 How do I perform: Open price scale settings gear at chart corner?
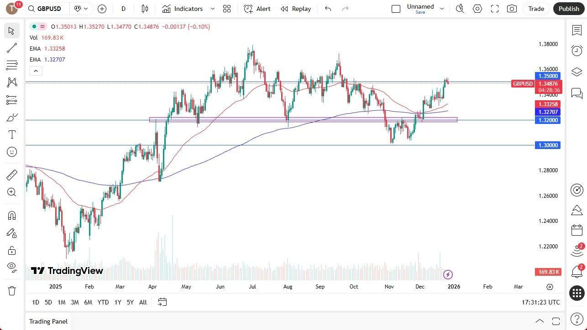[550, 287]
